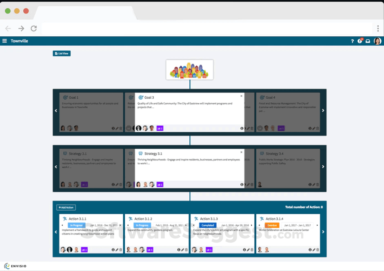Screen dimensions: 384x271
Task: Open the browser options menu
Action: tap(377, 29)
